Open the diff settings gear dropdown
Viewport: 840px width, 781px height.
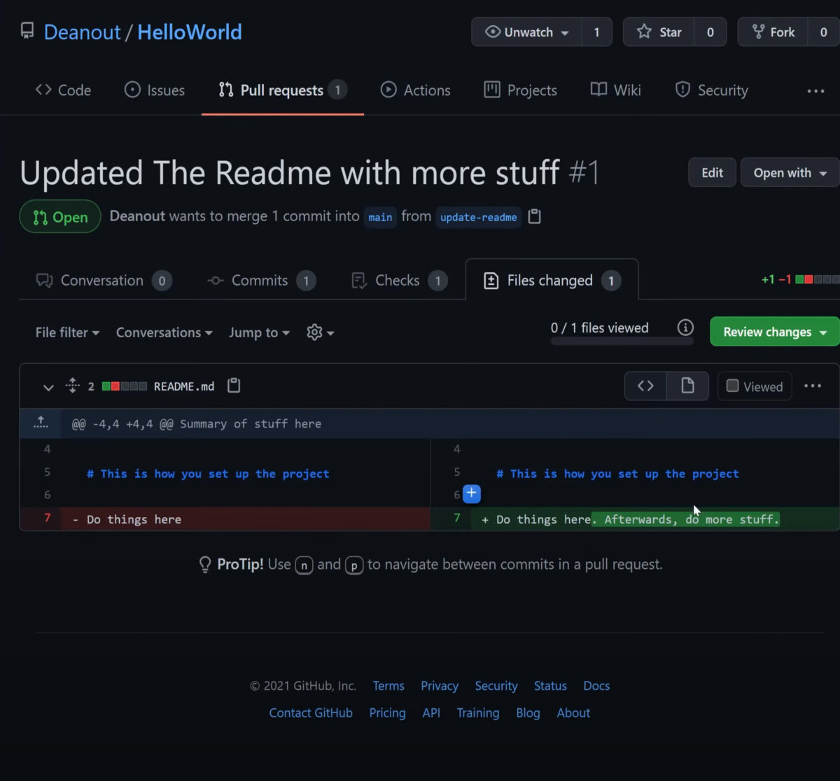(320, 332)
